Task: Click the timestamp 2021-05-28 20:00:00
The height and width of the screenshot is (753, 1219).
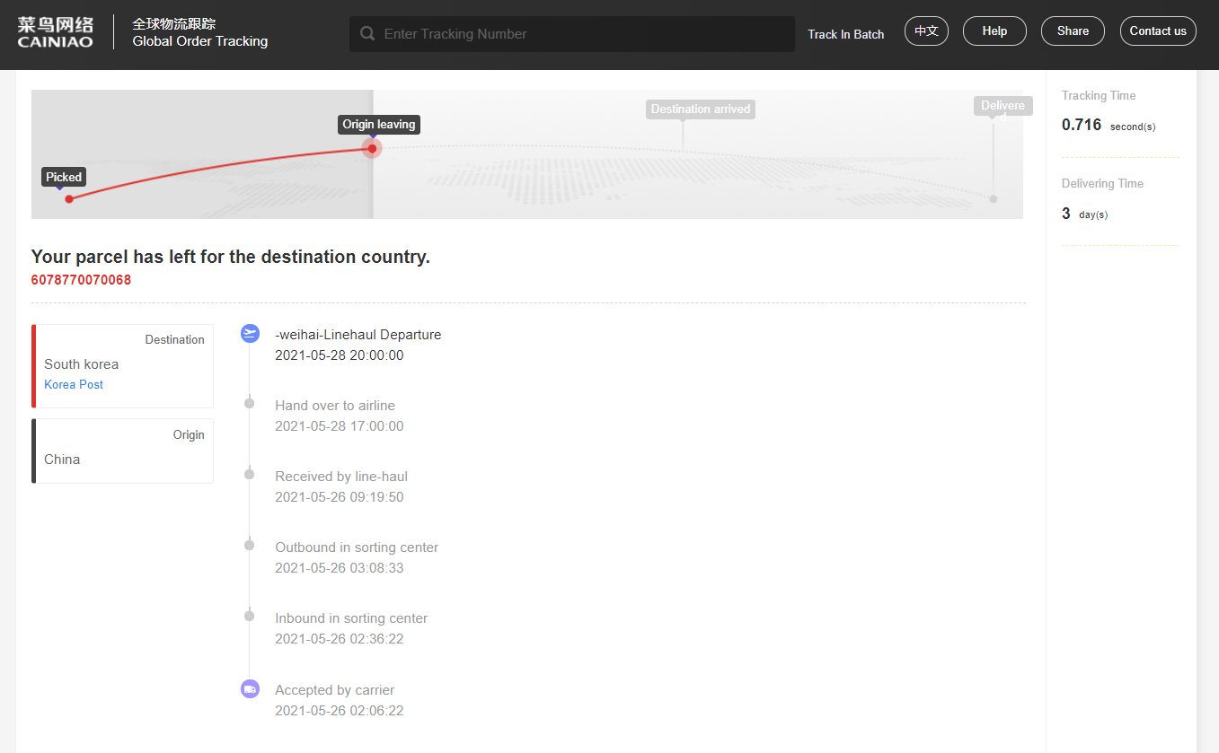Action: pyautogui.click(x=340, y=355)
